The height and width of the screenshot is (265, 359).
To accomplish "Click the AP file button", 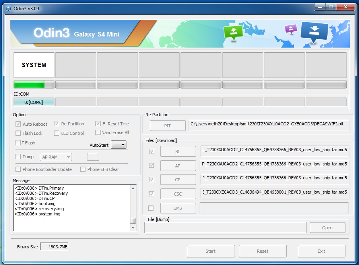I will [178, 166].
